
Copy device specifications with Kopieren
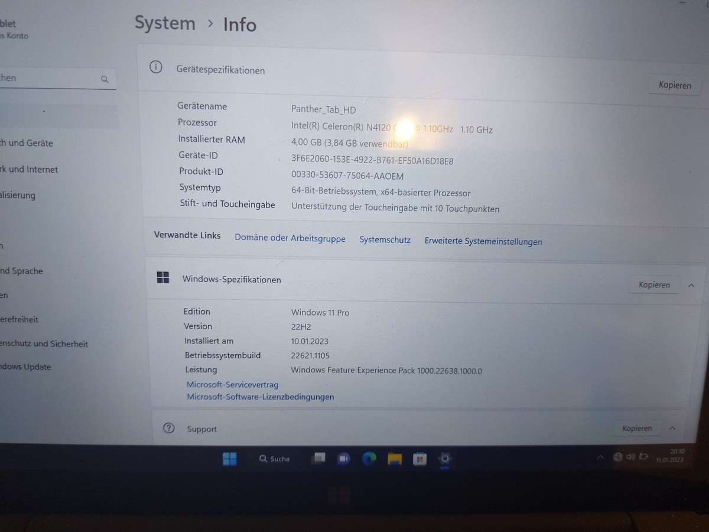click(x=675, y=85)
